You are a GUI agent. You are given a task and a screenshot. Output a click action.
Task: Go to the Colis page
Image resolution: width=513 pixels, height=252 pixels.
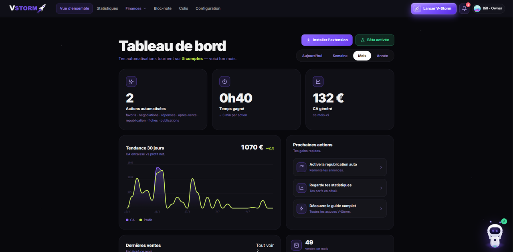click(x=184, y=8)
